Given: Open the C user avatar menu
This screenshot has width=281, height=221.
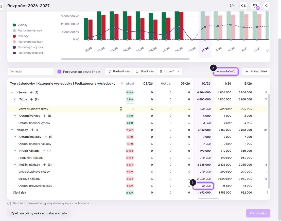Looking at the screenshot, I should (x=267, y=6).
